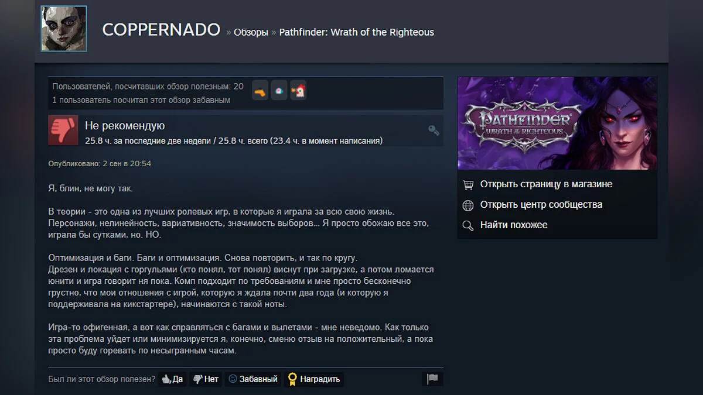Click the shopping cart icon
The height and width of the screenshot is (395, 703).
pyautogui.click(x=468, y=184)
